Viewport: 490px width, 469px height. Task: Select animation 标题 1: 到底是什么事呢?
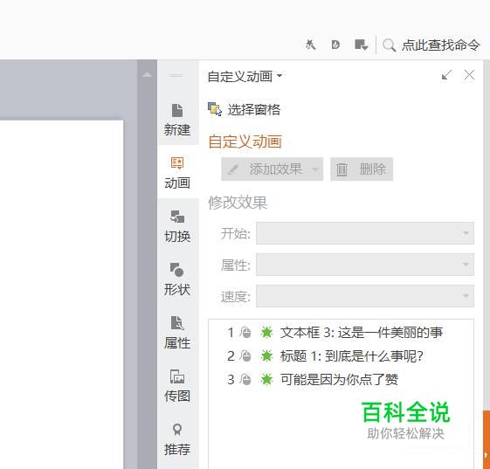tap(341, 355)
